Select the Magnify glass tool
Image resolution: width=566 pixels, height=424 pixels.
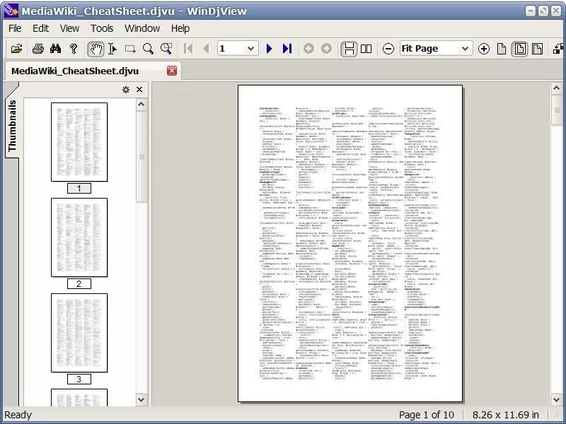click(148, 49)
